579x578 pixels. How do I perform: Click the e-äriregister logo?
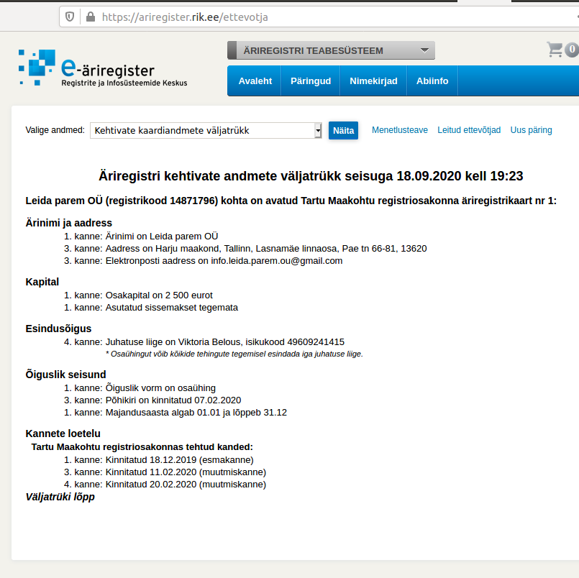click(x=103, y=68)
